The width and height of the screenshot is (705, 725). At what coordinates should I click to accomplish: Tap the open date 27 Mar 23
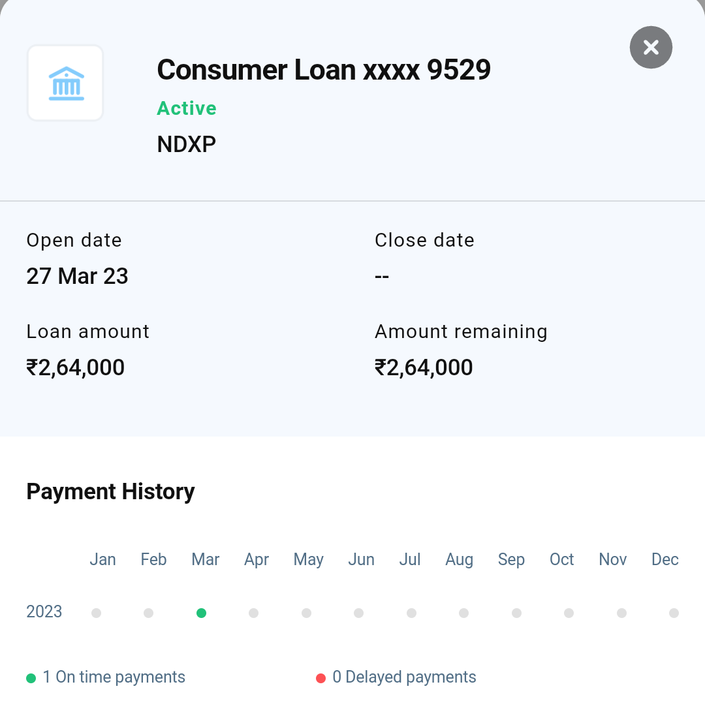click(x=77, y=276)
